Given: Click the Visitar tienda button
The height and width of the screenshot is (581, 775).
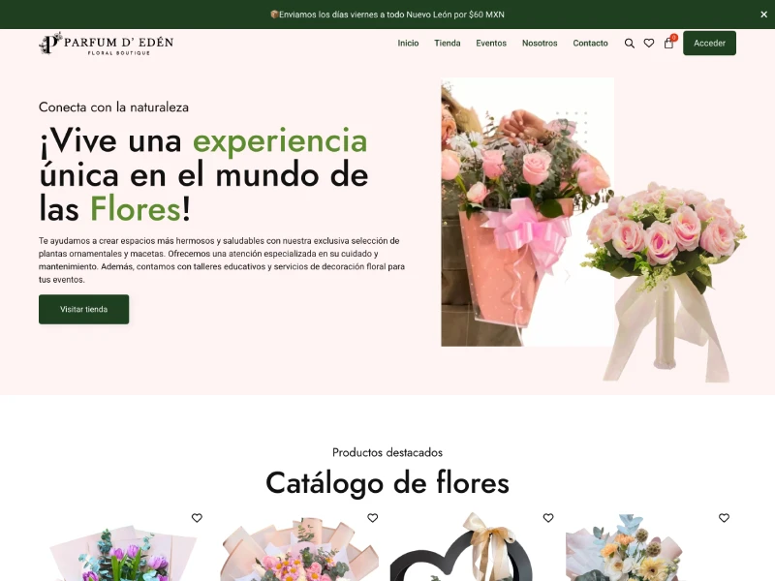Looking at the screenshot, I should tap(83, 309).
